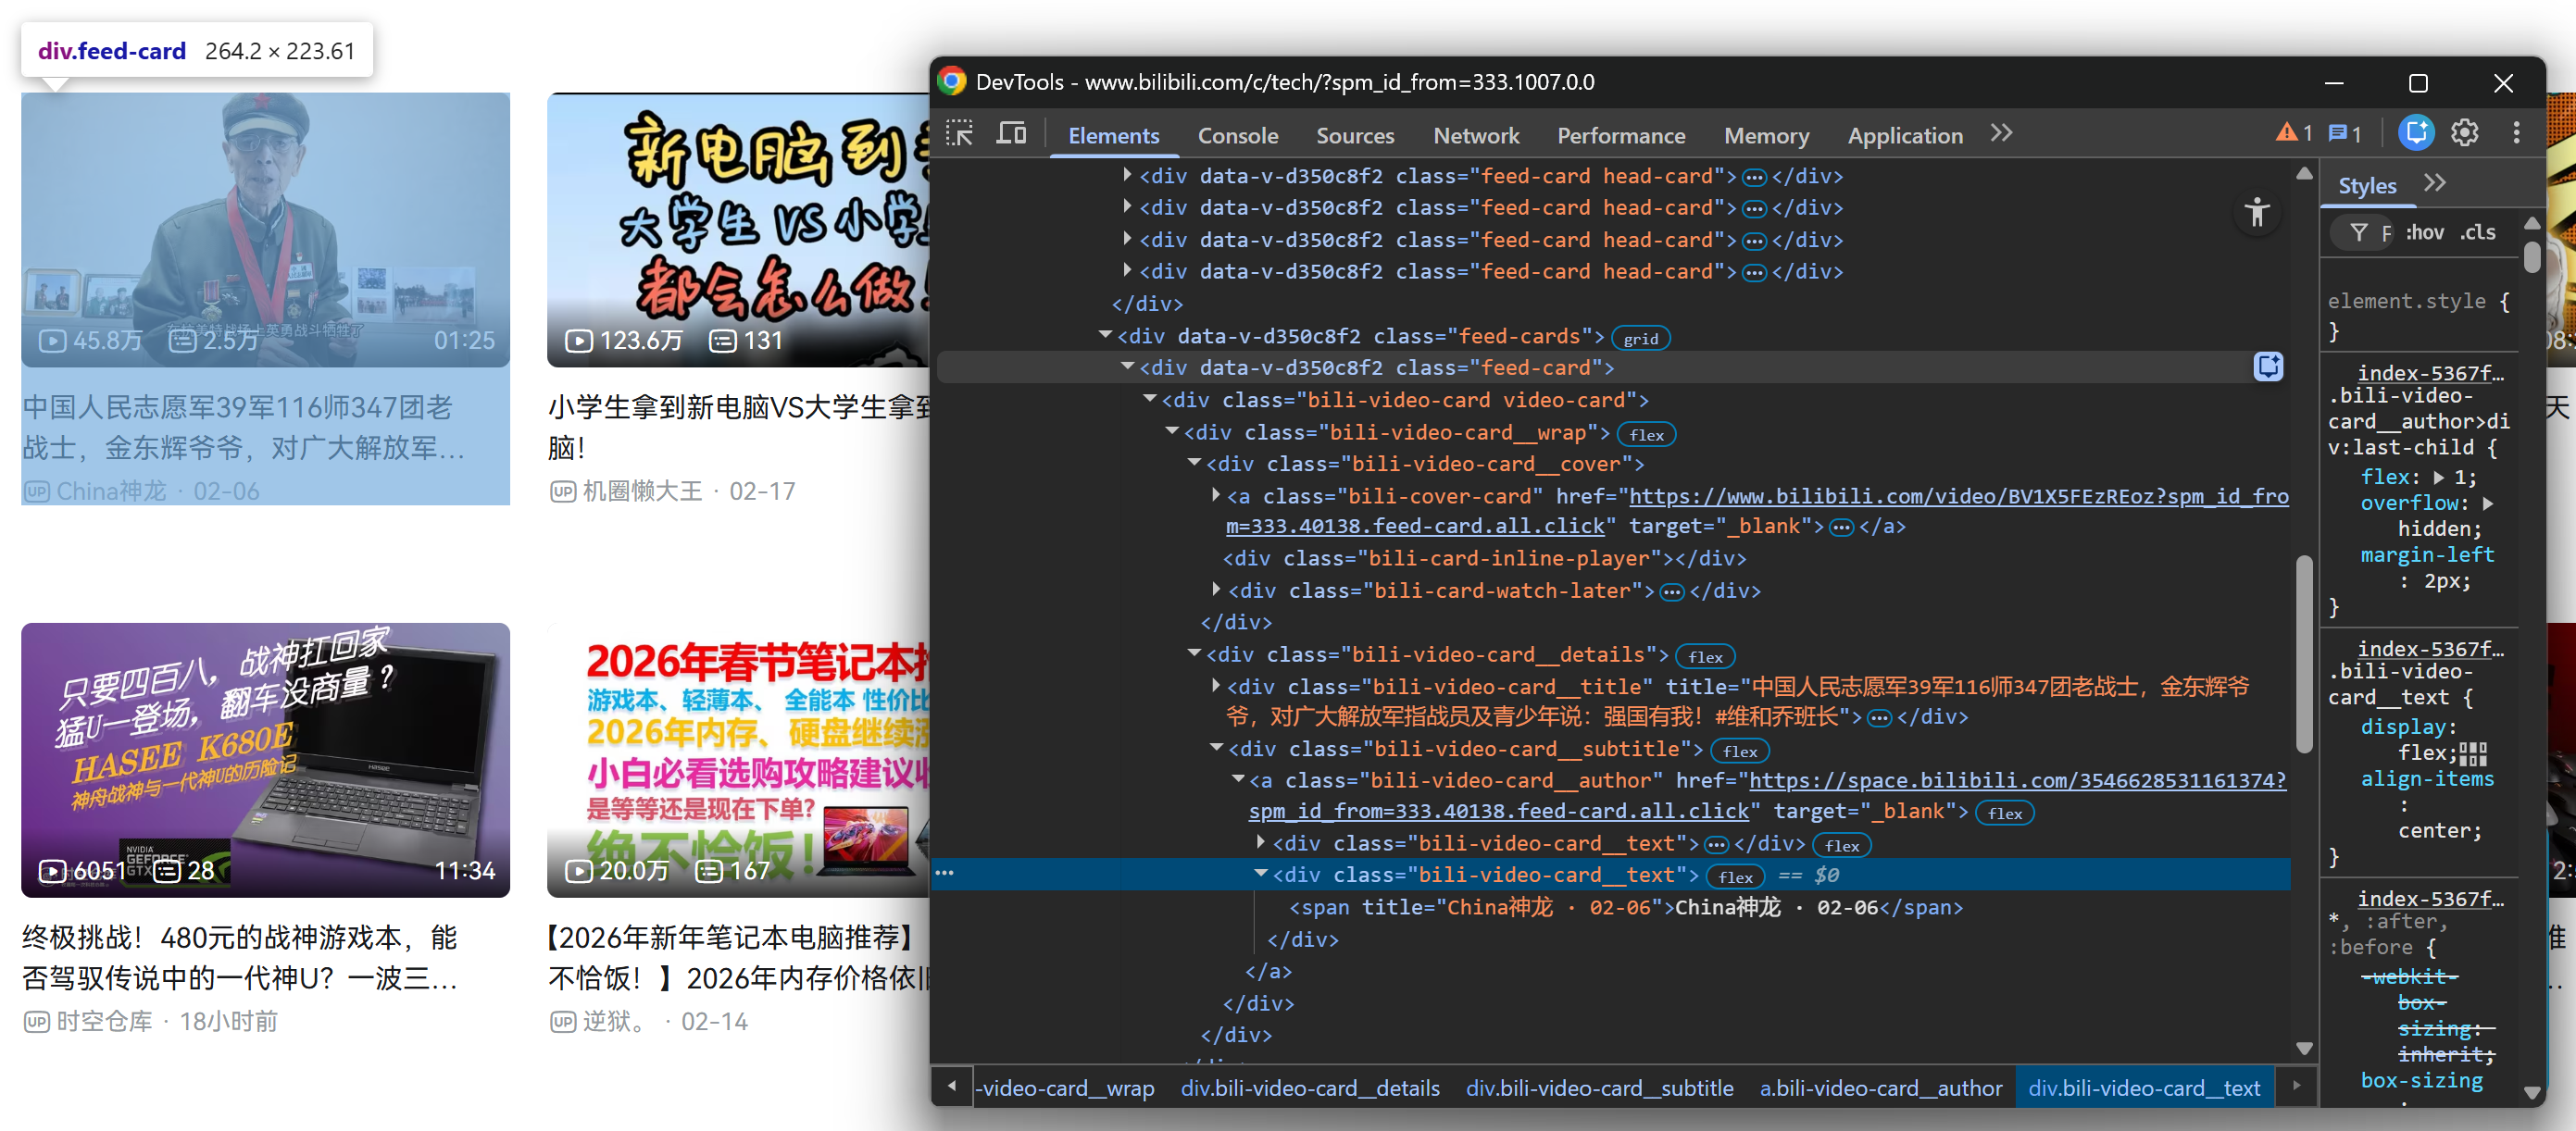This screenshot has width=2576, height=1131.
Task: Activate the inspect element picker icon
Action: 960,134
